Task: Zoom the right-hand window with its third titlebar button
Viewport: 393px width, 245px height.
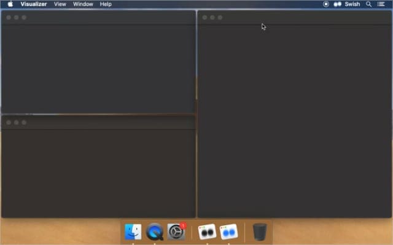Action: click(x=220, y=17)
